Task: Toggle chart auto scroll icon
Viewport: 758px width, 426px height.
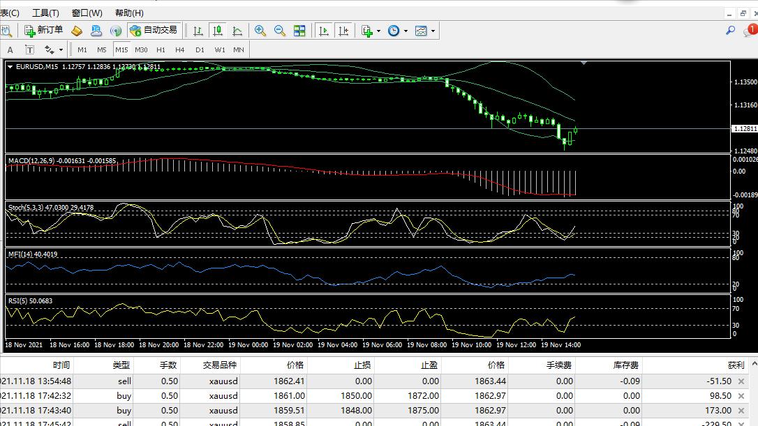Action: click(324, 31)
